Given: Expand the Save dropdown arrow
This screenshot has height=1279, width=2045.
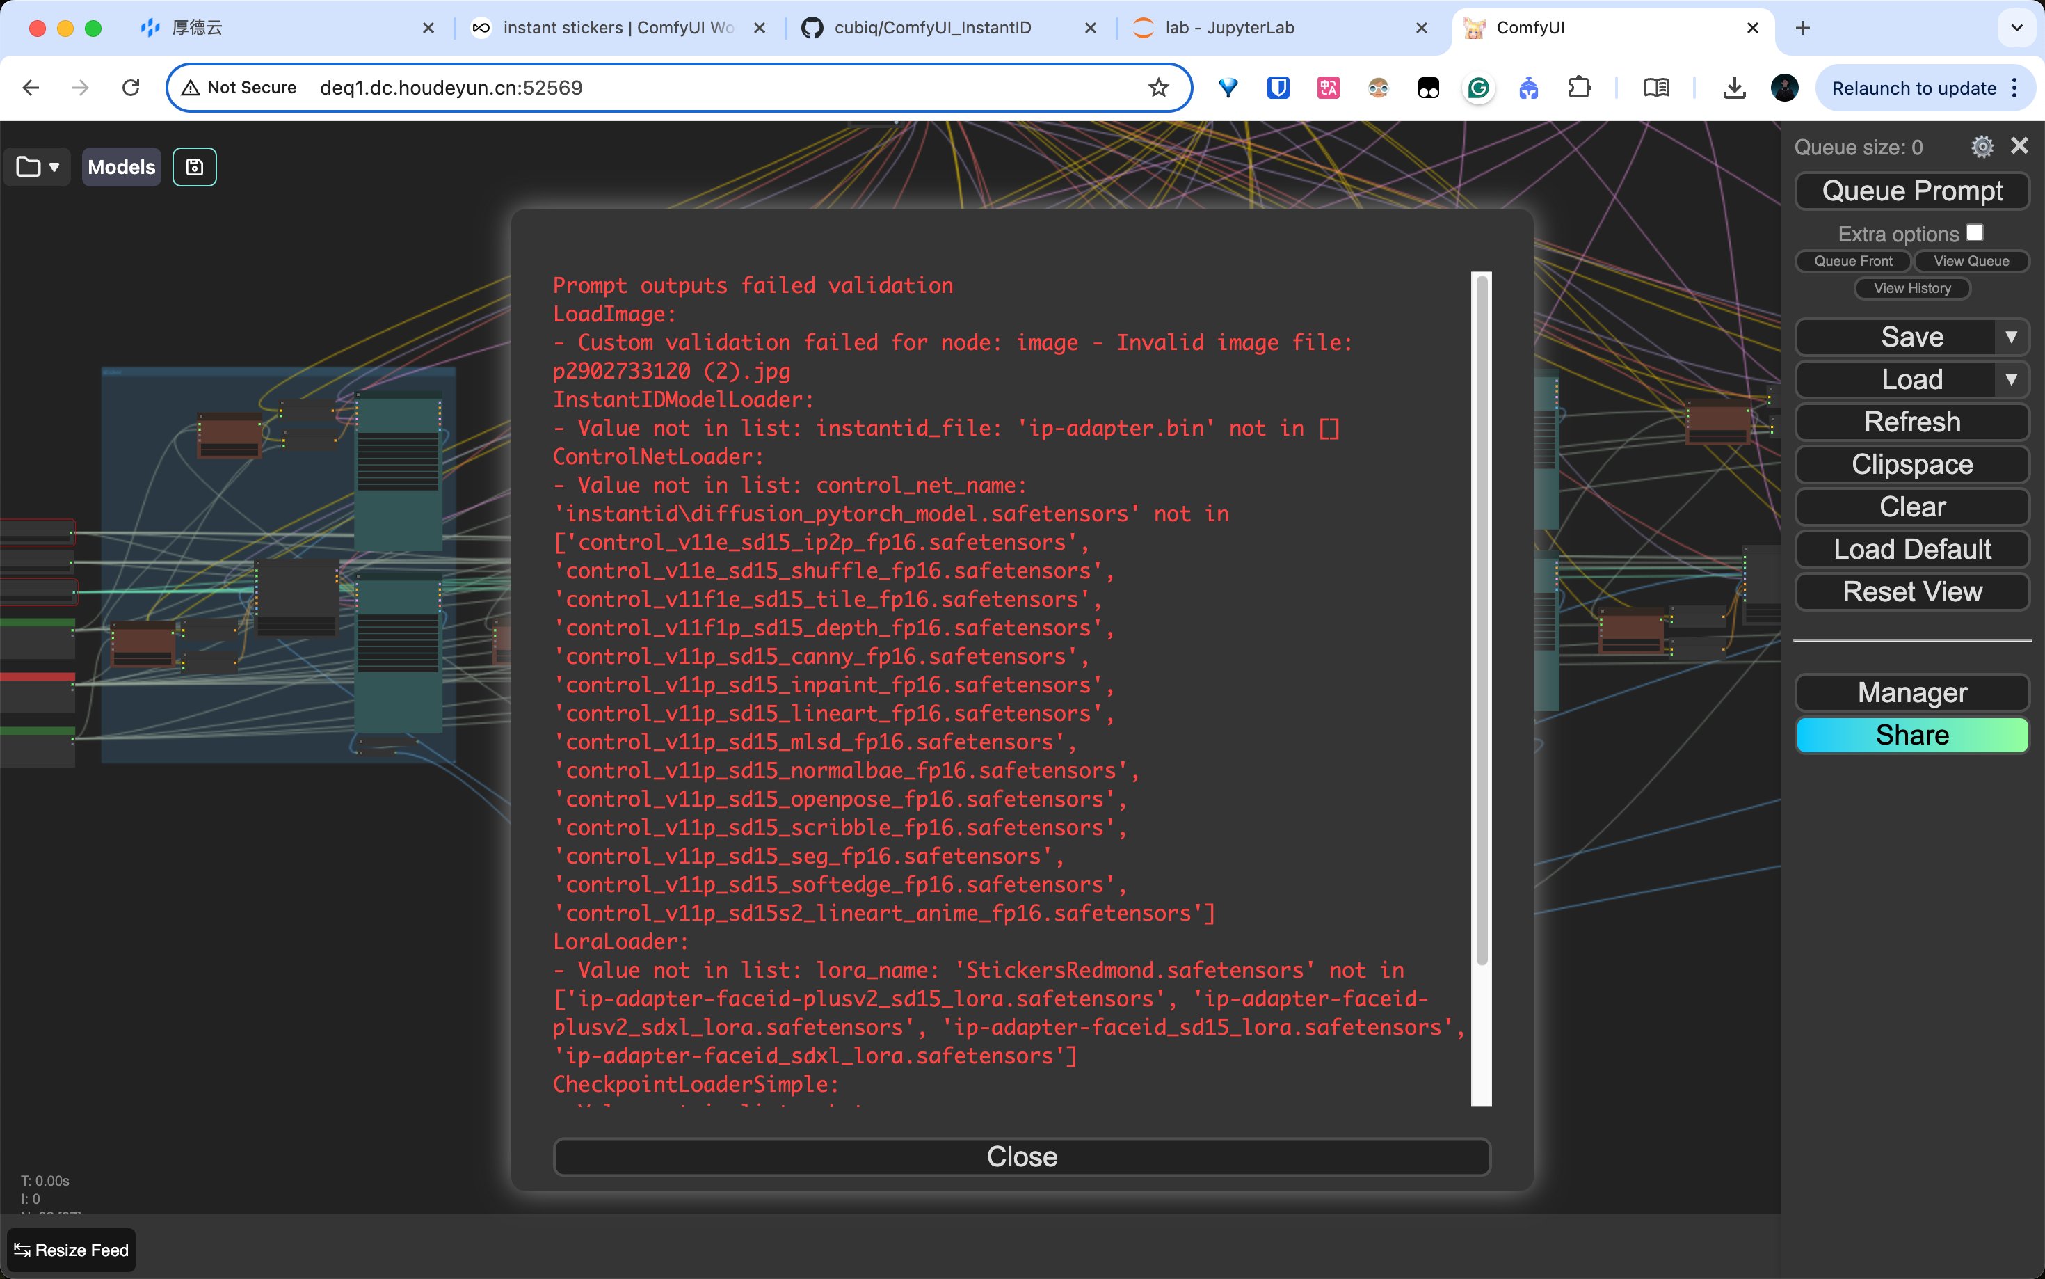Looking at the screenshot, I should 2011,337.
